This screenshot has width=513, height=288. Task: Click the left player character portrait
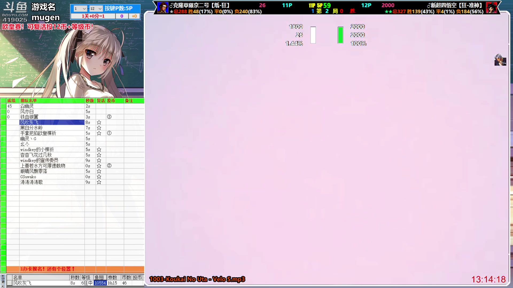click(162, 8)
